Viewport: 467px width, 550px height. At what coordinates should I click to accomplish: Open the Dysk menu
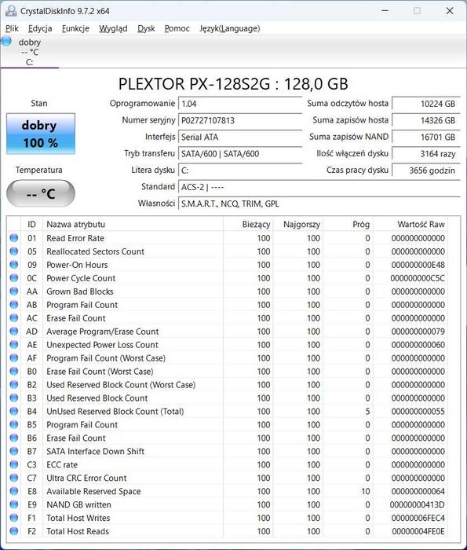click(x=146, y=28)
